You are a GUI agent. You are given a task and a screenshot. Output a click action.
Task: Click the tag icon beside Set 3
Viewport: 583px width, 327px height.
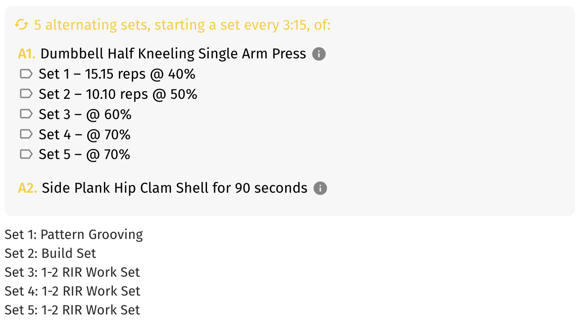(27, 114)
